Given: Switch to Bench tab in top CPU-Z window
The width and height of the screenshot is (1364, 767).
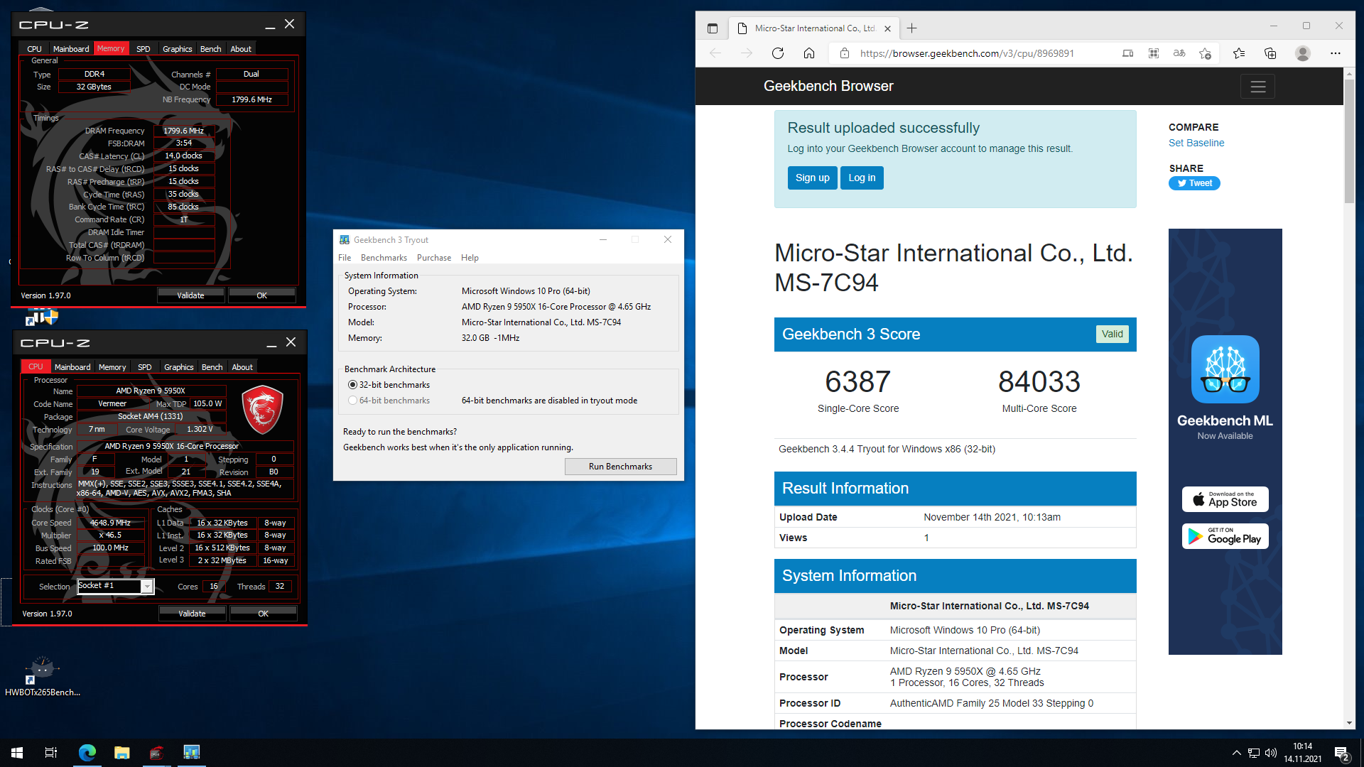Looking at the screenshot, I should pos(211,49).
